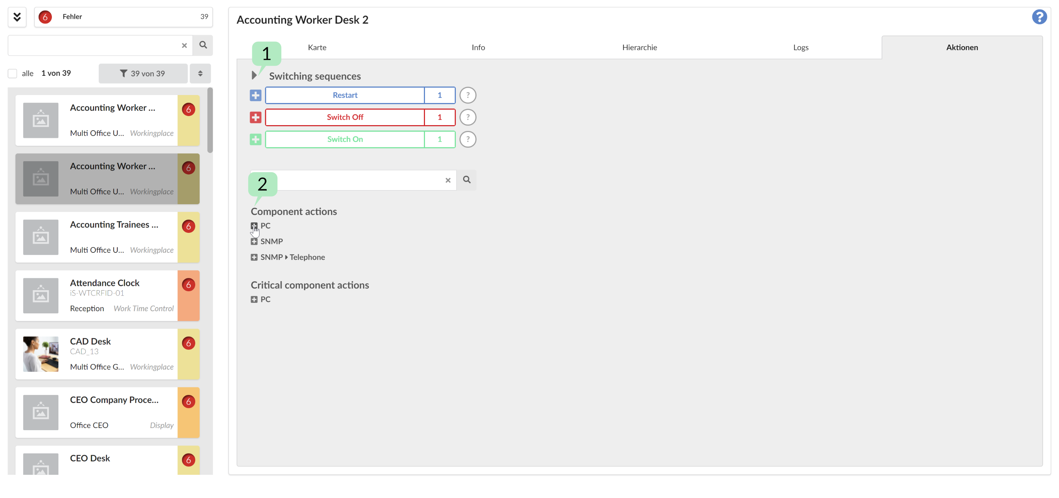Click the SNMP Telephone icon under Component actions
1059x498 pixels.
(253, 257)
